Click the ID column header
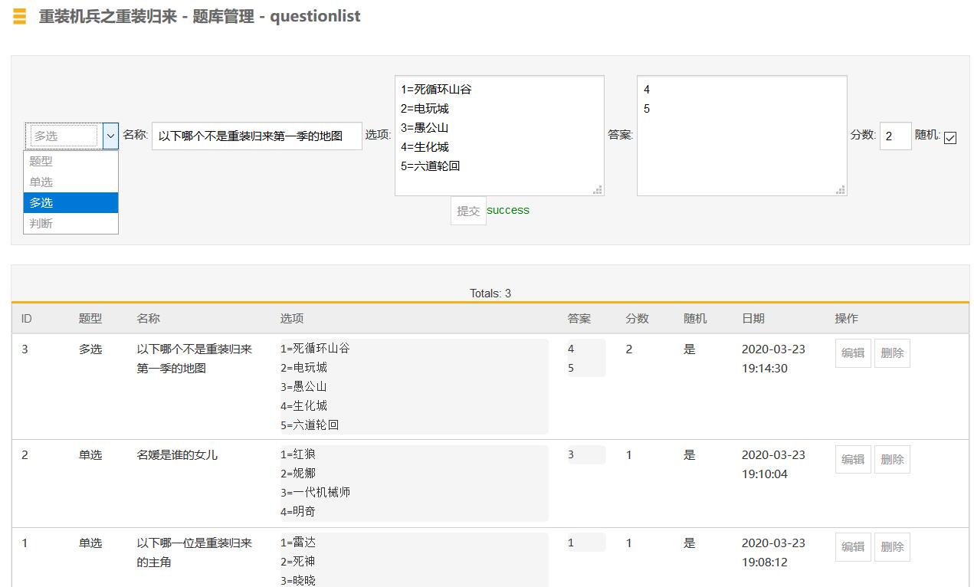The height and width of the screenshot is (587, 974). [x=27, y=318]
